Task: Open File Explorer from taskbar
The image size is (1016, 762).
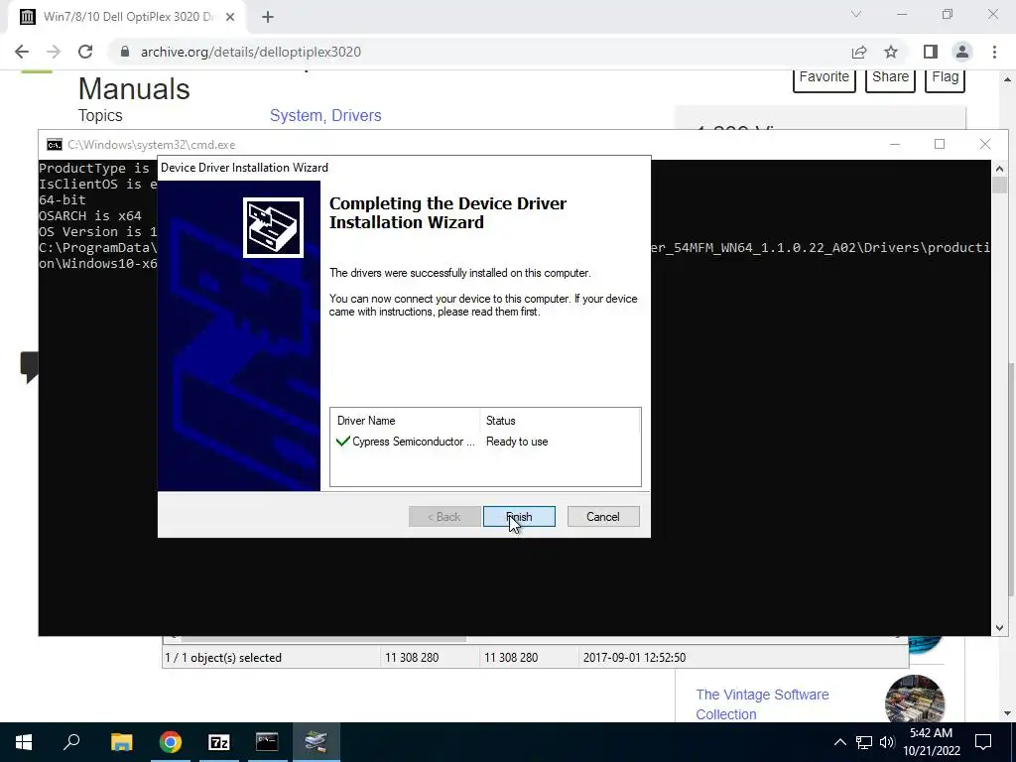Action: pos(121,742)
